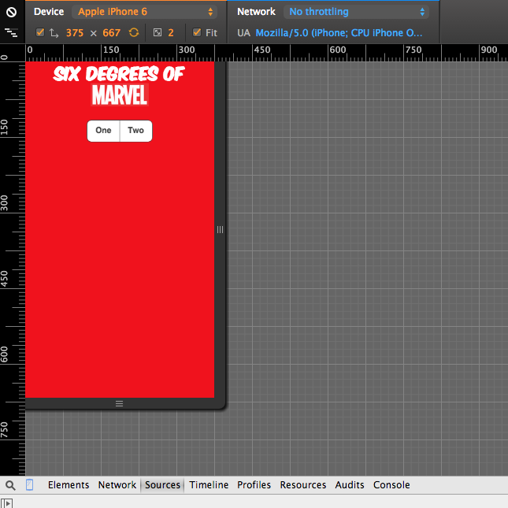Switch to the Sources tab

click(162, 485)
